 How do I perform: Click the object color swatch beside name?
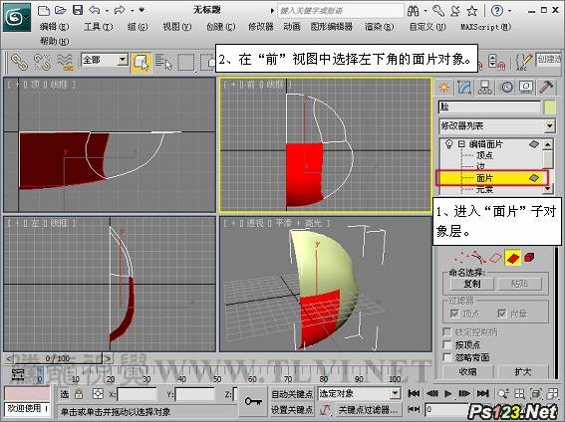550,107
